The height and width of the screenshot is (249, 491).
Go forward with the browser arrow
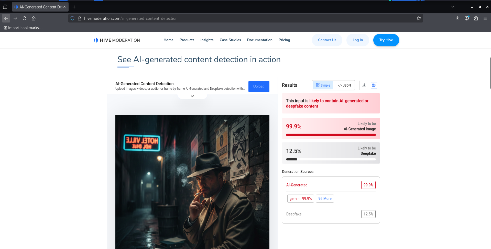[15, 18]
